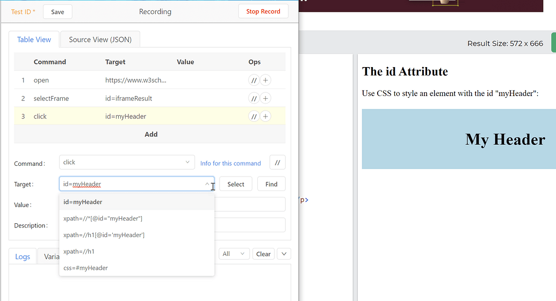Screen dimensions: 556x301
Task: Click the Find button
Action: [271, 184]
